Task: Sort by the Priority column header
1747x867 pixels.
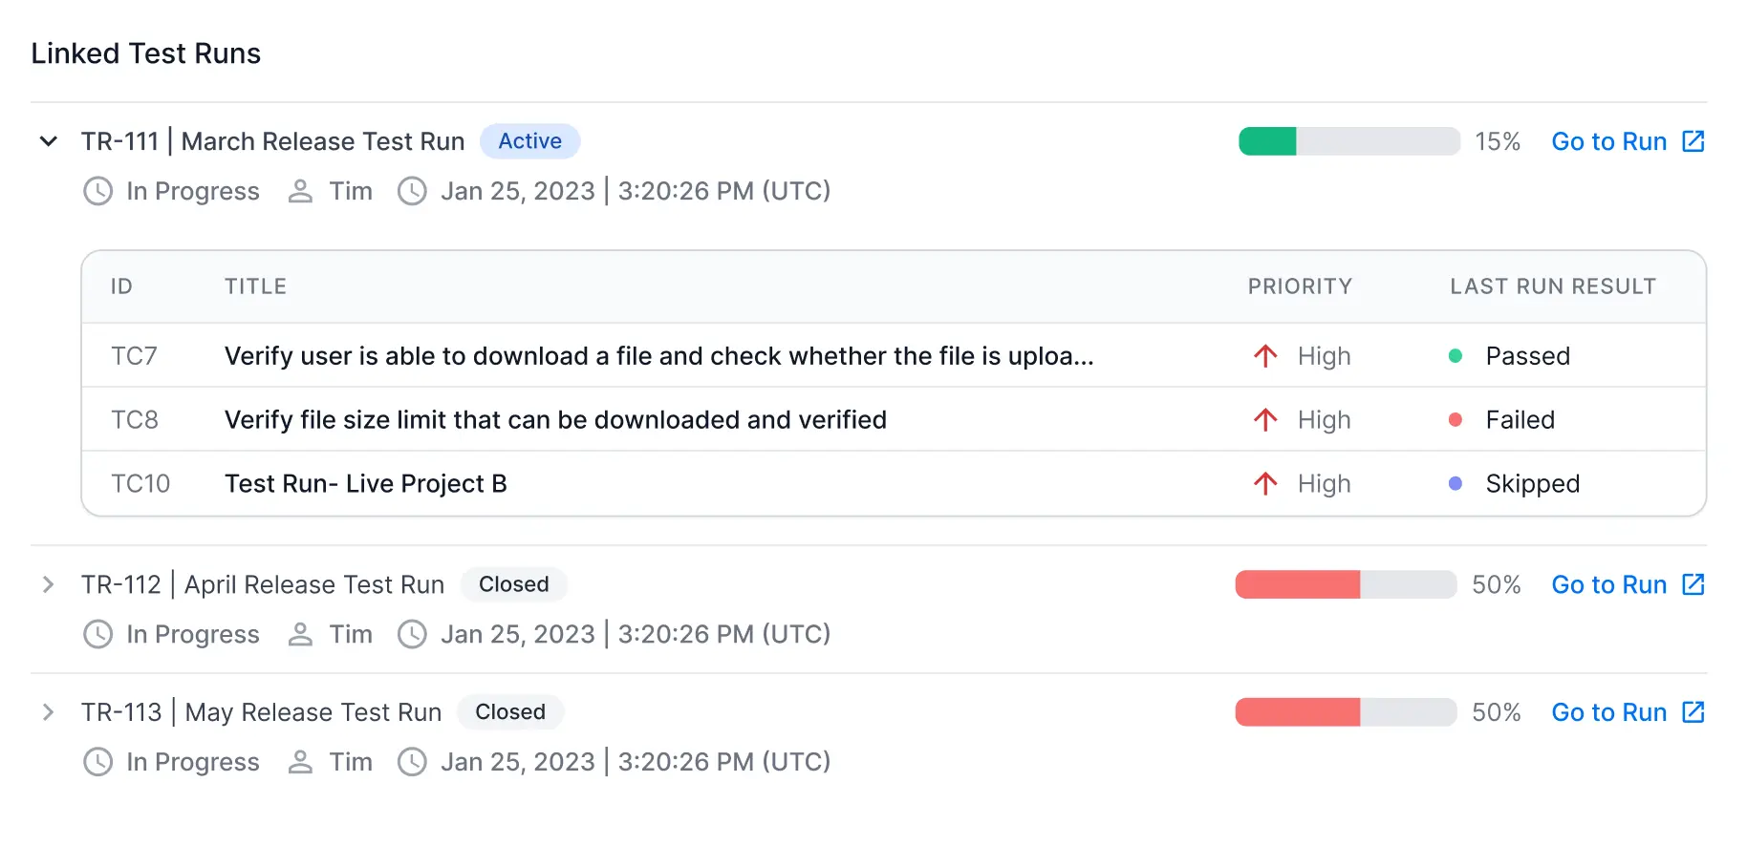Action: pyautogui.click(x=1299, y=286)
